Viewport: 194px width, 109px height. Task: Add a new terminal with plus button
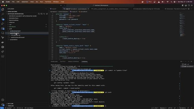click(x=181, y=61)
